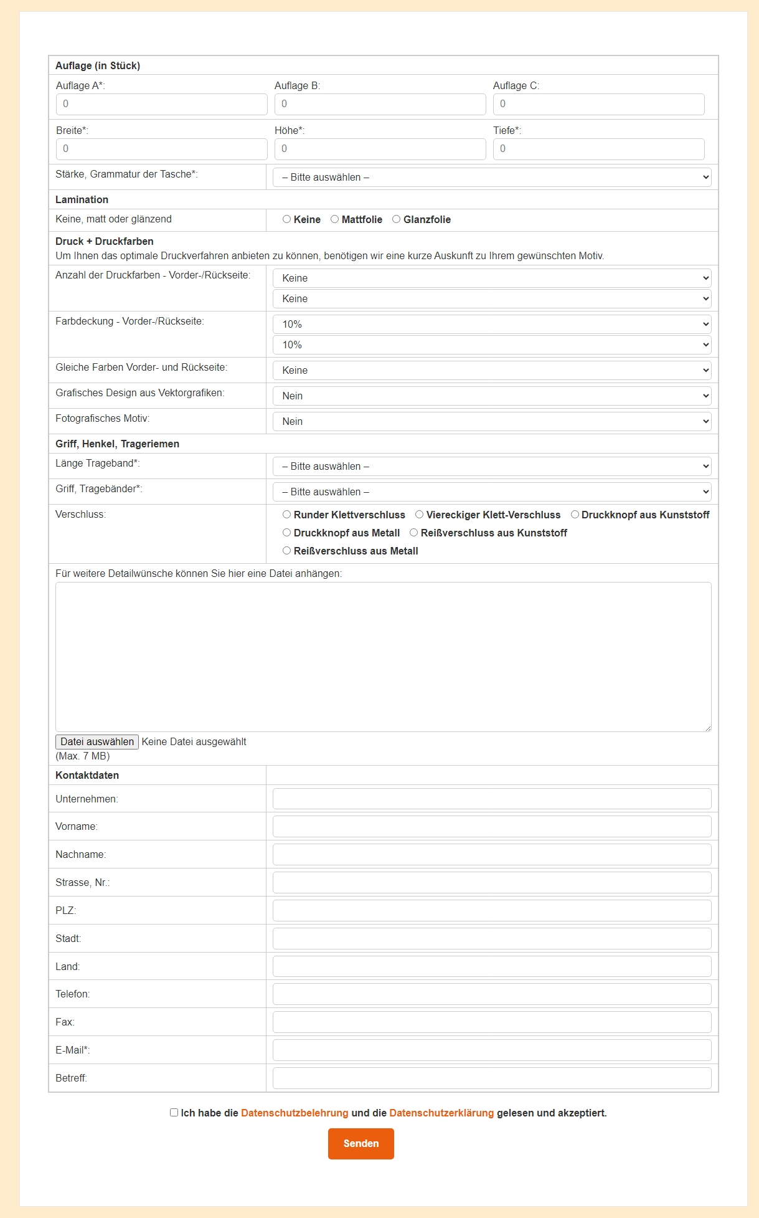Image resolution: width=759 pixels, height=1218 pixels.
Task: Focus the large Detailwünsche text area
Action: point(384,657)
